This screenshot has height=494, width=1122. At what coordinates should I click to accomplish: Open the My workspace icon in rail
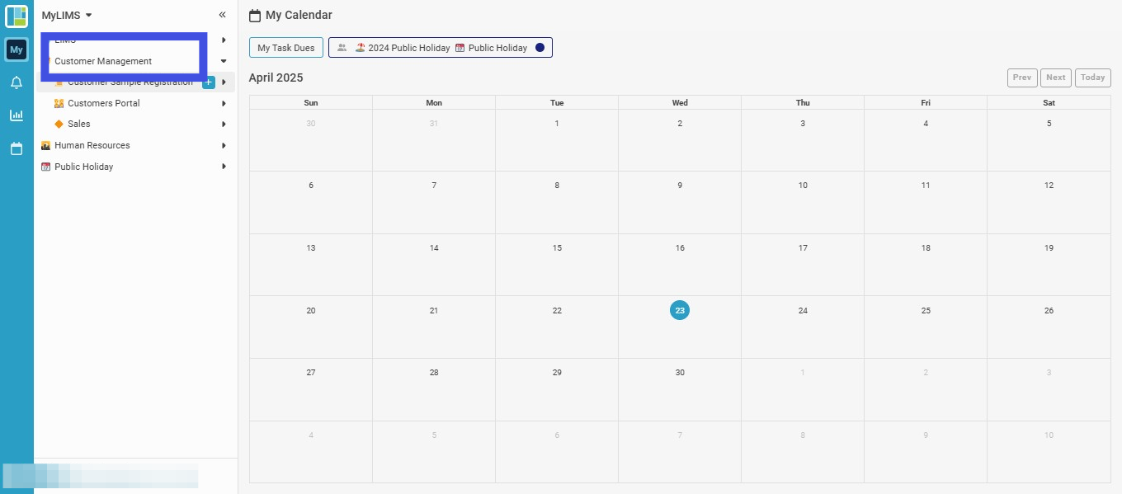pos(16,50)
